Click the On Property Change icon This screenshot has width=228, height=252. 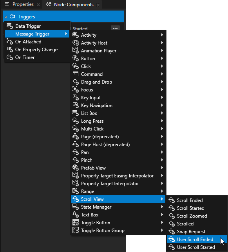coord(10,50)
